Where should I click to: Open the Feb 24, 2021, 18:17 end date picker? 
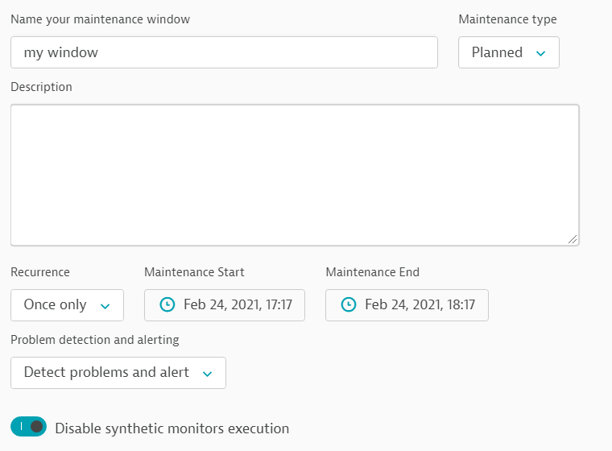407,305
